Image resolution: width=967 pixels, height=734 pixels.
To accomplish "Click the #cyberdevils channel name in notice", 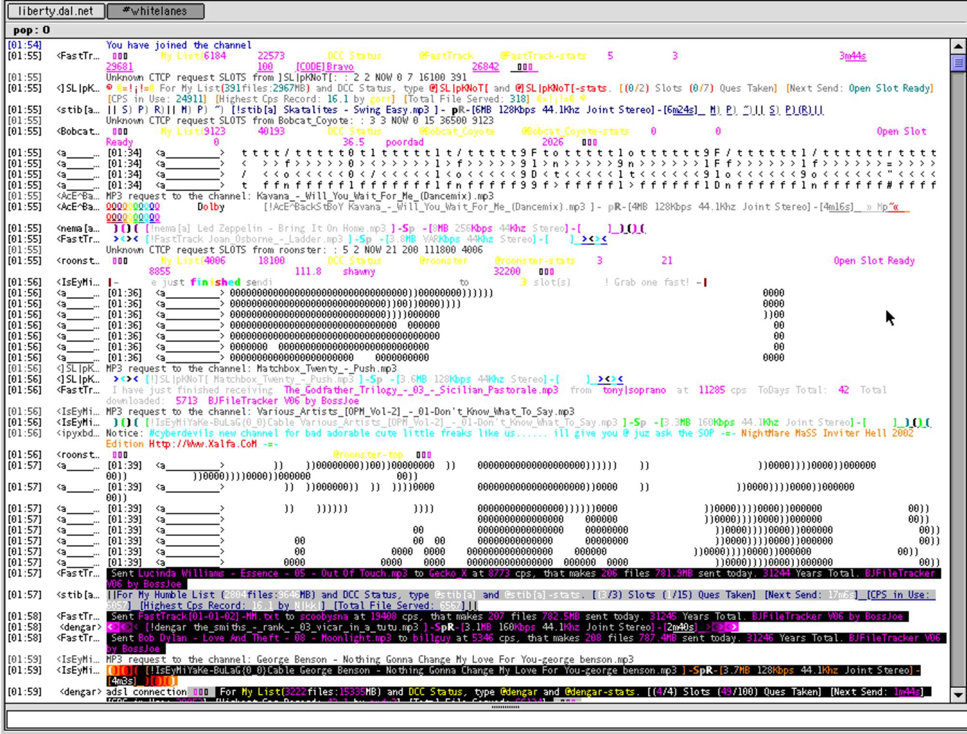I will coord(181,433).
